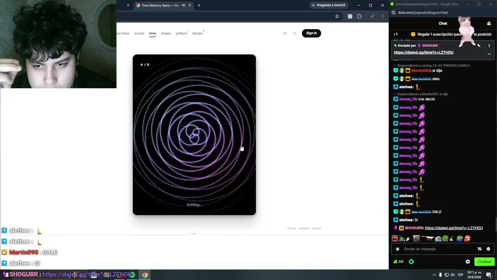The height and width of the screenshot is (280, 497).
Task: Open SHOGURR's latest dialed.gg chat link
Action: 454,228
